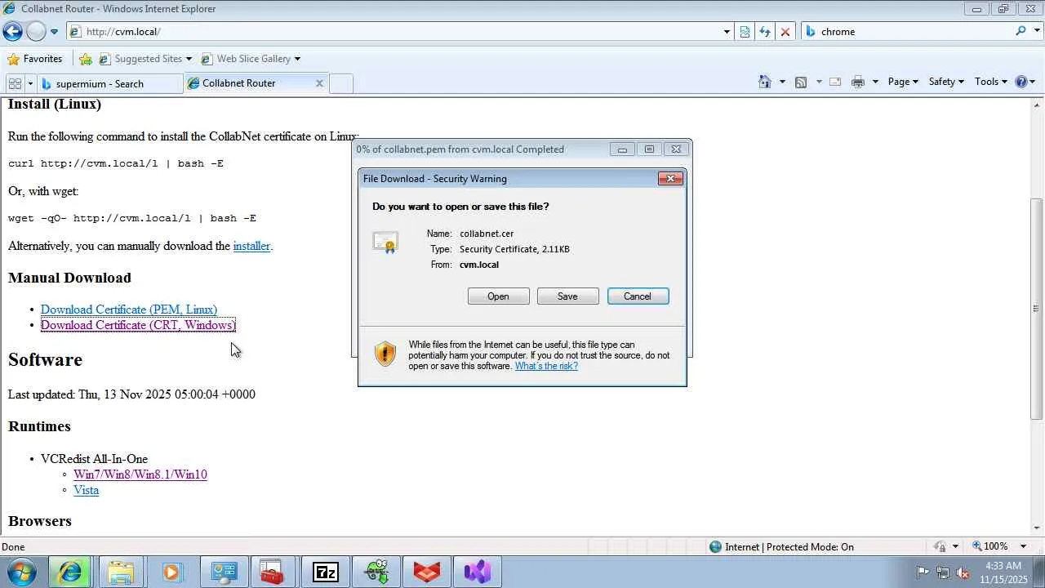The width and height of the screenshot is (1045, 588).
Task: Toggle Compatibility View icon
Action: tap(745, 32)
